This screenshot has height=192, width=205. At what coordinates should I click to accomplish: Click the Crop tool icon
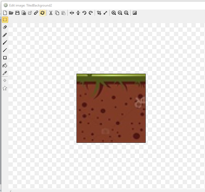pos(99,13)
